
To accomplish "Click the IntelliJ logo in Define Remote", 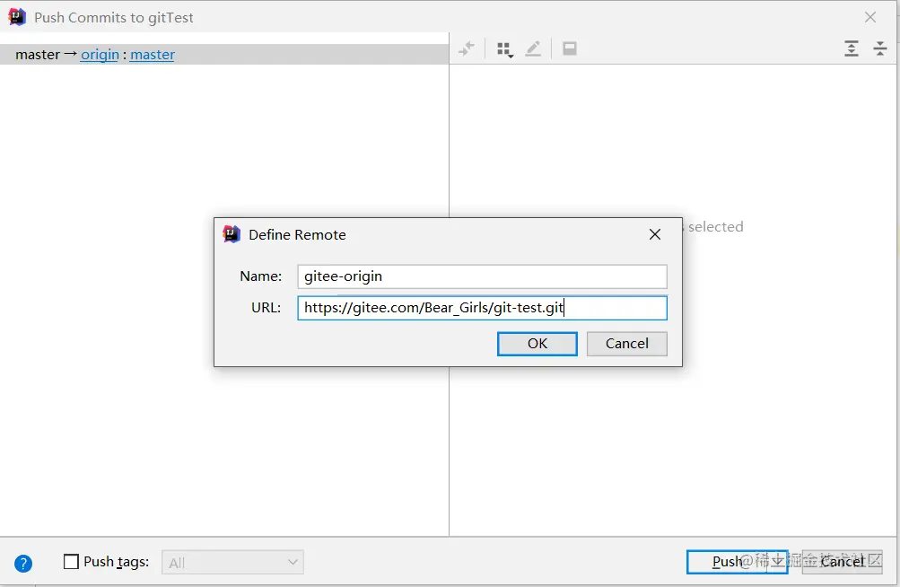I will tap(232, 234).
